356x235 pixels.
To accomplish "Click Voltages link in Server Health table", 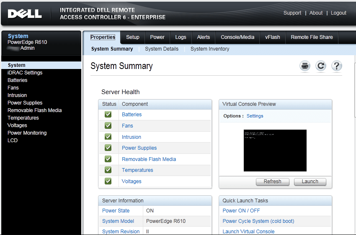I will coord(132,181).
